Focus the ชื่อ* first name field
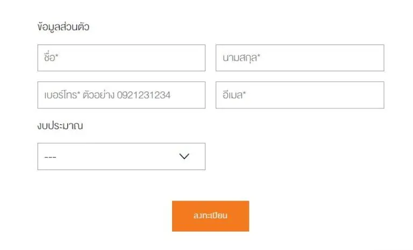This screenshot has width=413, height=250. pyautogui.click(x=122, y=58)
